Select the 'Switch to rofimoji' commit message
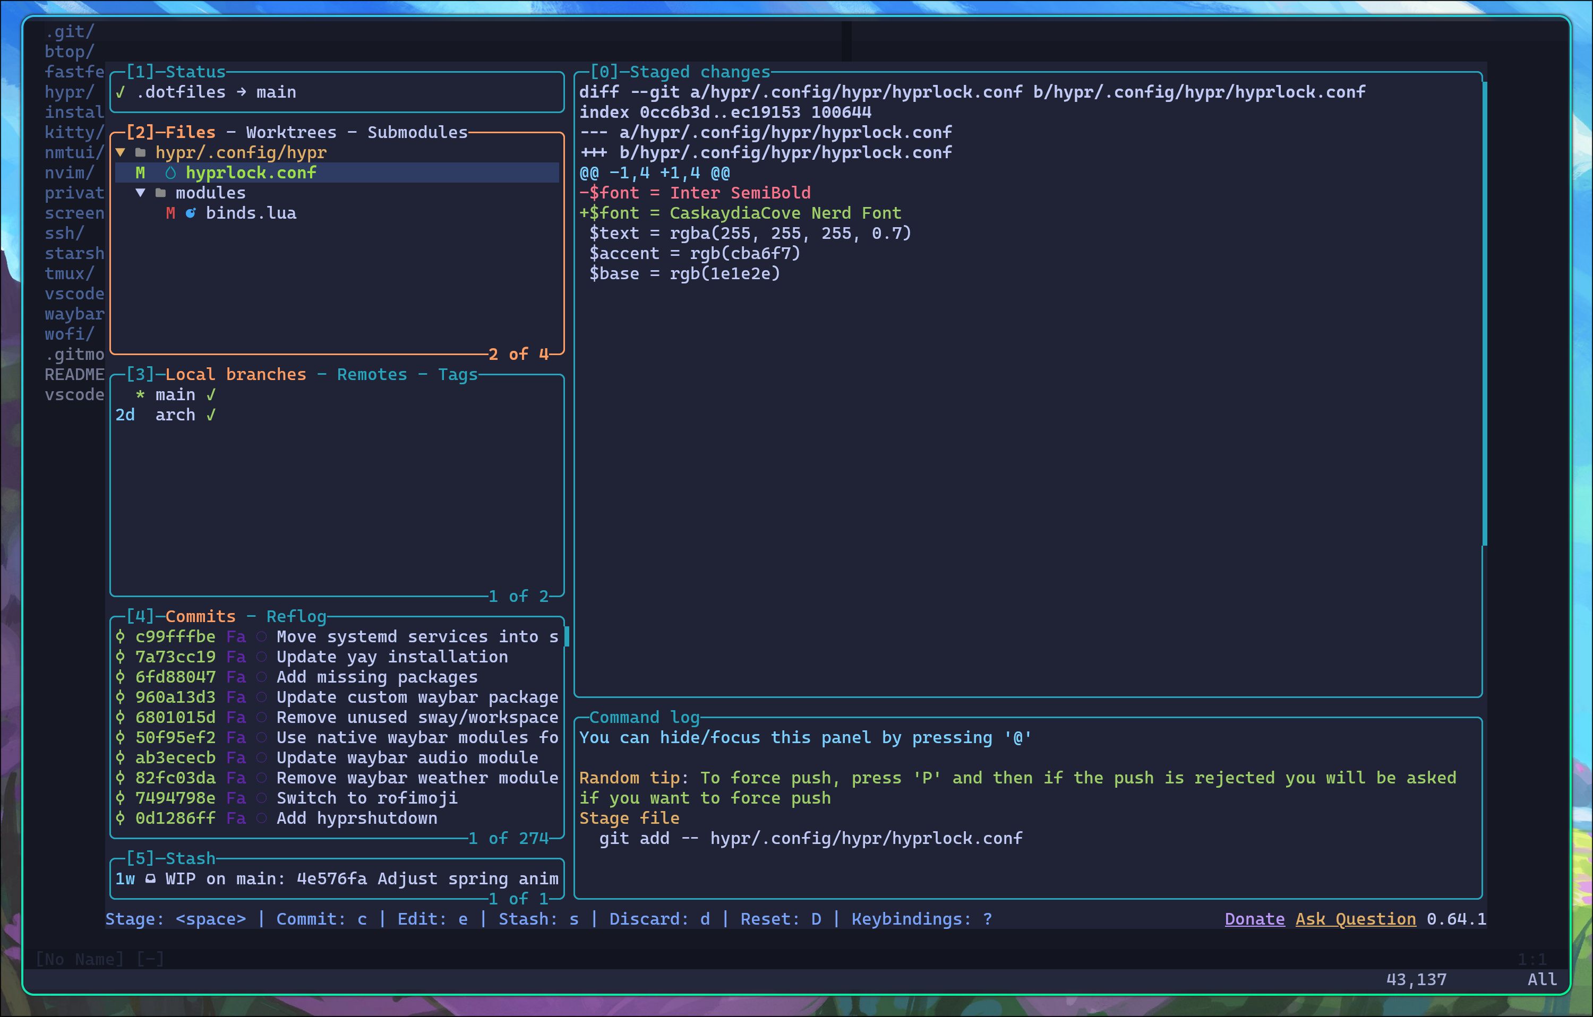Image resolution: width=1593 pixels, height=1017 pixels. pos(367,798)
